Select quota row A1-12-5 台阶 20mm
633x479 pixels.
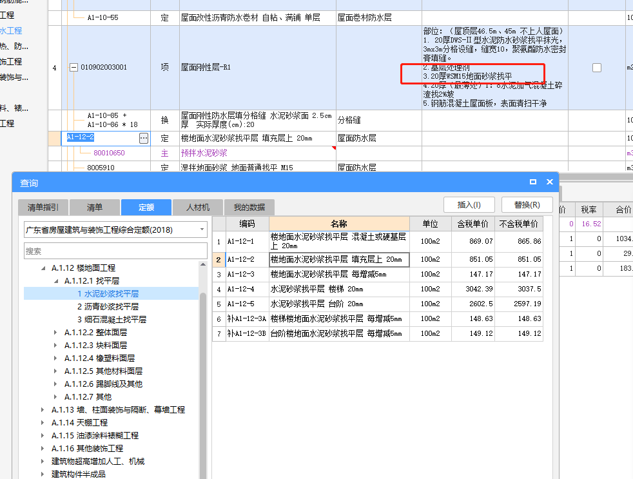378,304
